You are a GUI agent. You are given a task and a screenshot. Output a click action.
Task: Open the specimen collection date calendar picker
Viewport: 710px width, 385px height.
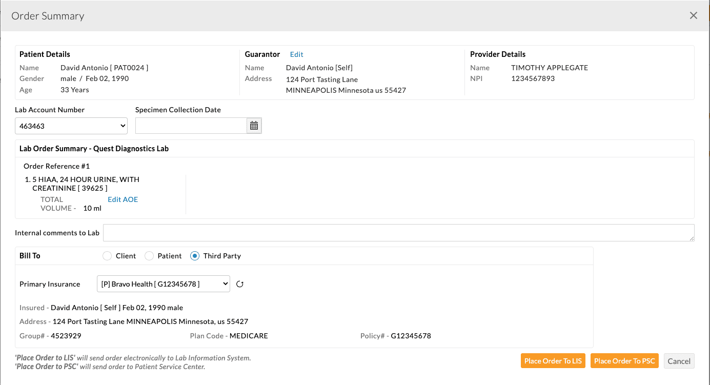click(x=254, y=126)
